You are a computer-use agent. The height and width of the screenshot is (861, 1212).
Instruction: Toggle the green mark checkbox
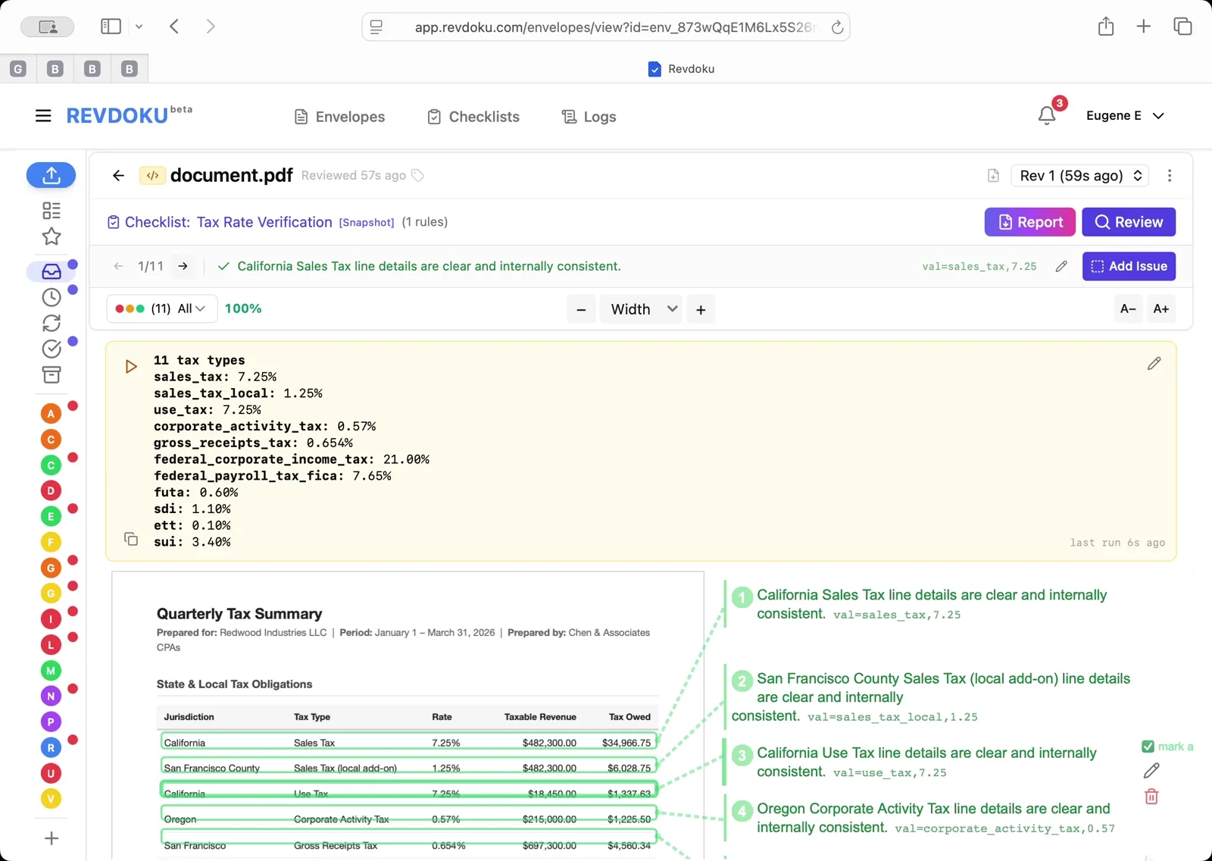(1148, 747)
